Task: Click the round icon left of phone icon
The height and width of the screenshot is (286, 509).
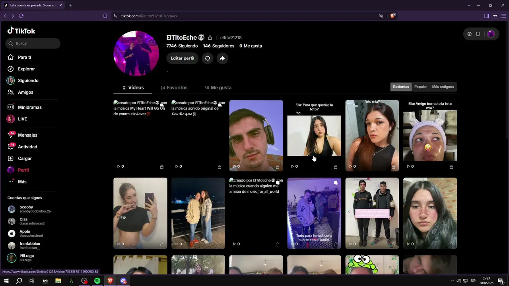Action: [469, 34]
